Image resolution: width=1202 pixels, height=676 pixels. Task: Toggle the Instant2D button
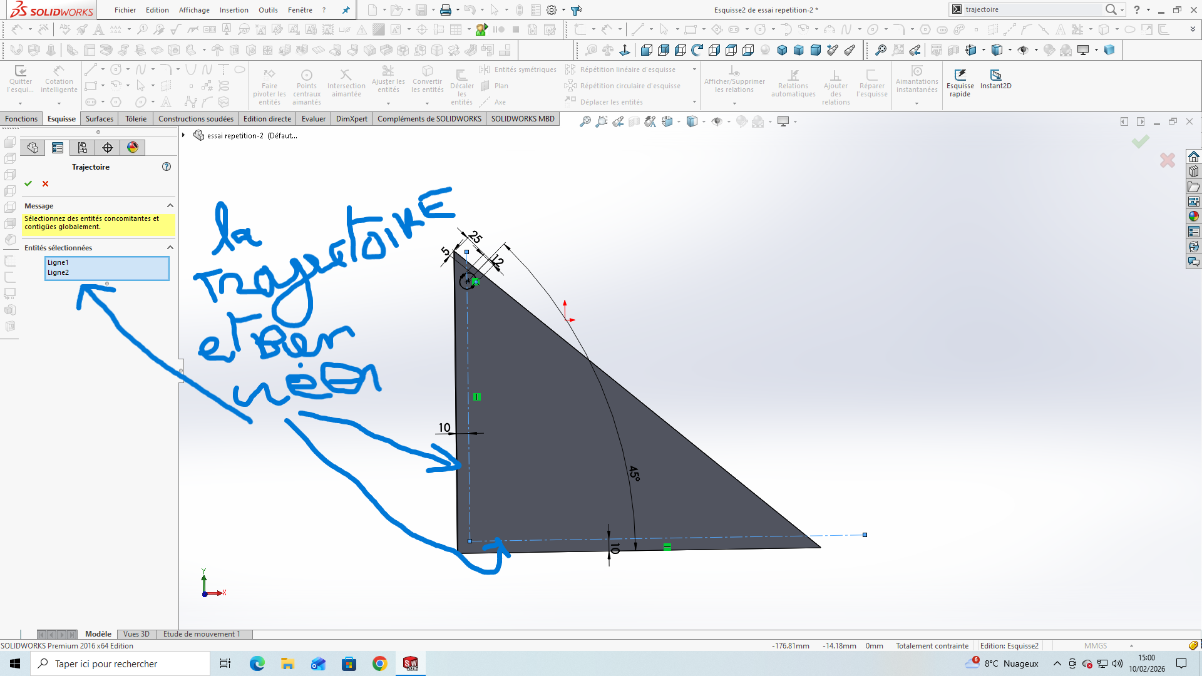tap(995, 79)
